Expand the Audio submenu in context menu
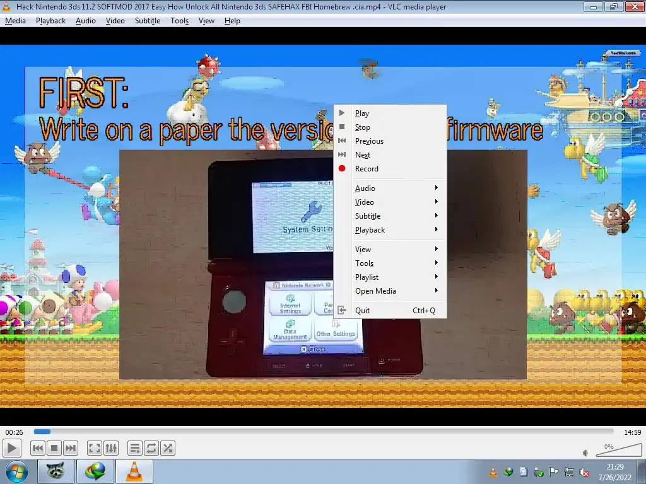This screenshot has width=646, height=484. [x=390, y=188]
